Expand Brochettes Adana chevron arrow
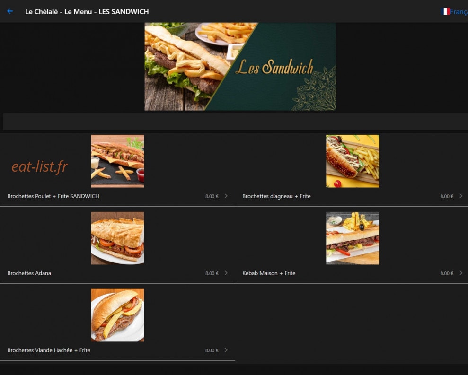 click(226, 273)
